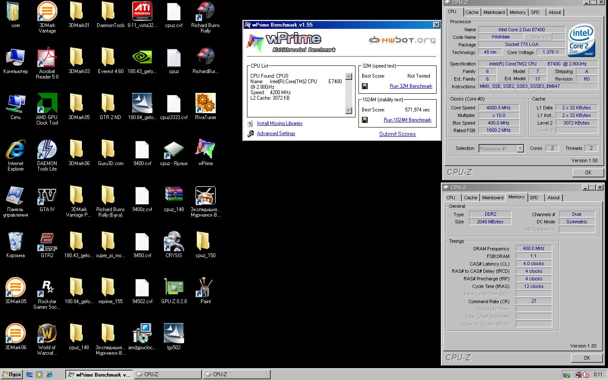Click Submit Scores link
This screenshot has height=380, width=608.
397,134
